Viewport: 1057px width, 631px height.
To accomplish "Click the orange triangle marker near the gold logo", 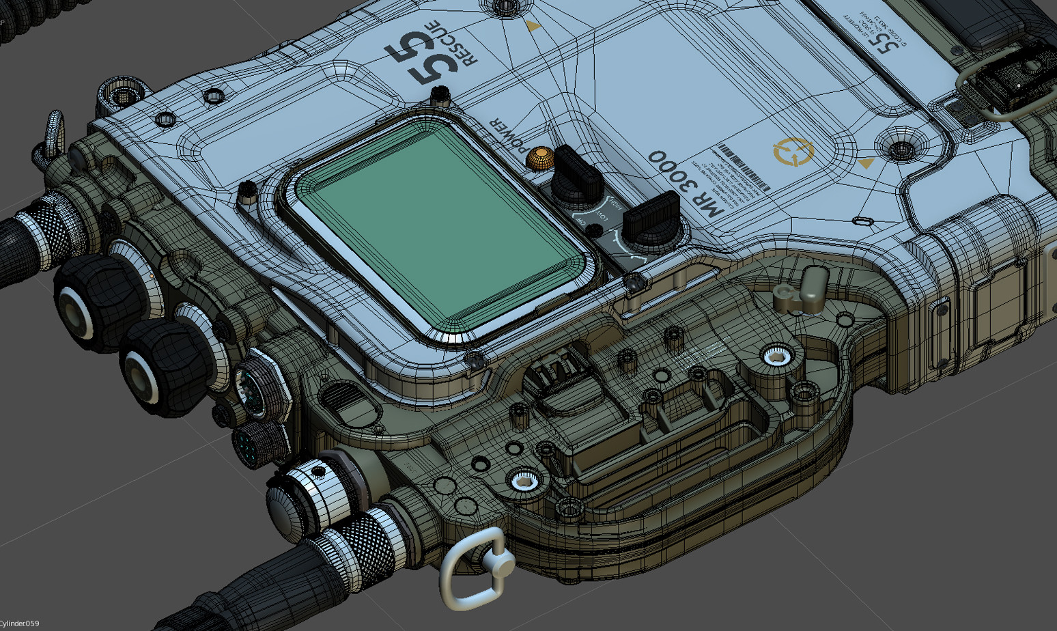I will 866,163.
